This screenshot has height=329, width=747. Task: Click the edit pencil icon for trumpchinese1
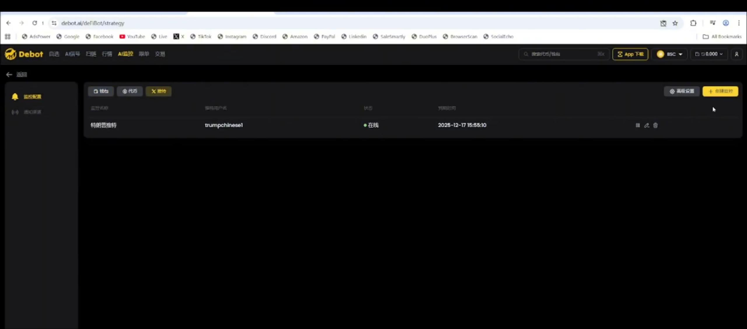647,125
